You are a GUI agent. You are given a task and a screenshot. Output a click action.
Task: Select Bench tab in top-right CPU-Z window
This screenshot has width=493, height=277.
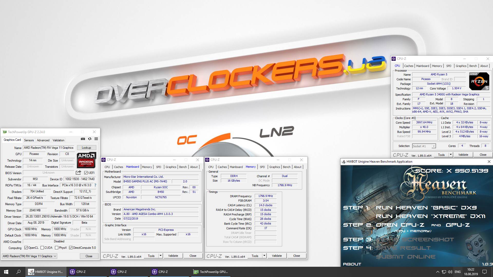(473, 66)
